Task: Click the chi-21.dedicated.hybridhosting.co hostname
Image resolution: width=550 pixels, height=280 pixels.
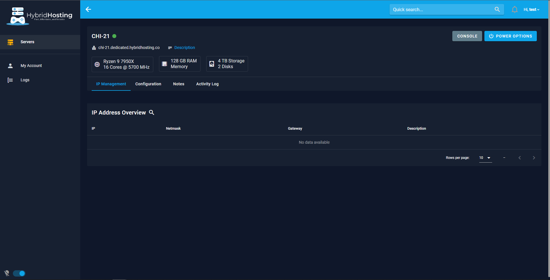Action: (129, 48)
